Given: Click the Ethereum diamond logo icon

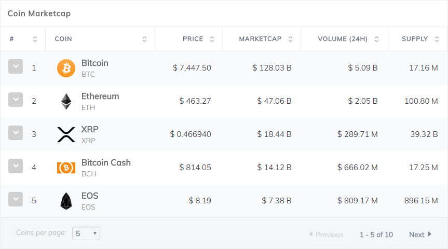Looking at the screenshot, I should tap(66, 101).
